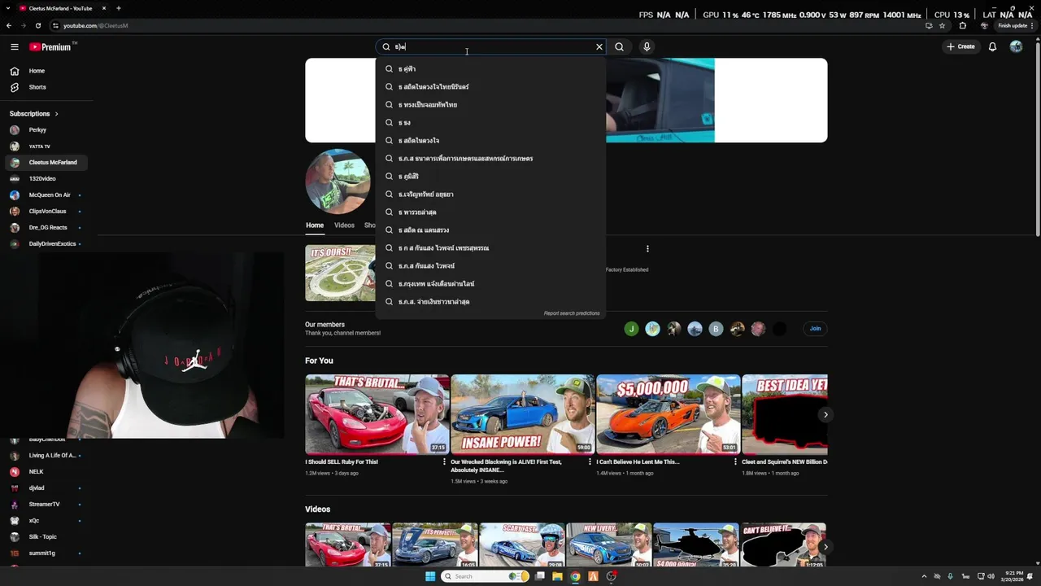Open $5,000,000 orange car video thumbnail
This screenshot has width=1041, height=586.
669,414
